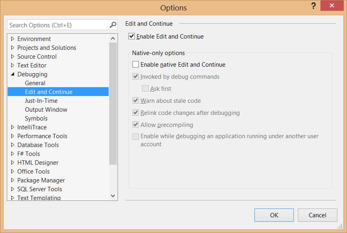Select the Text Editor category label

click(32, 65)
